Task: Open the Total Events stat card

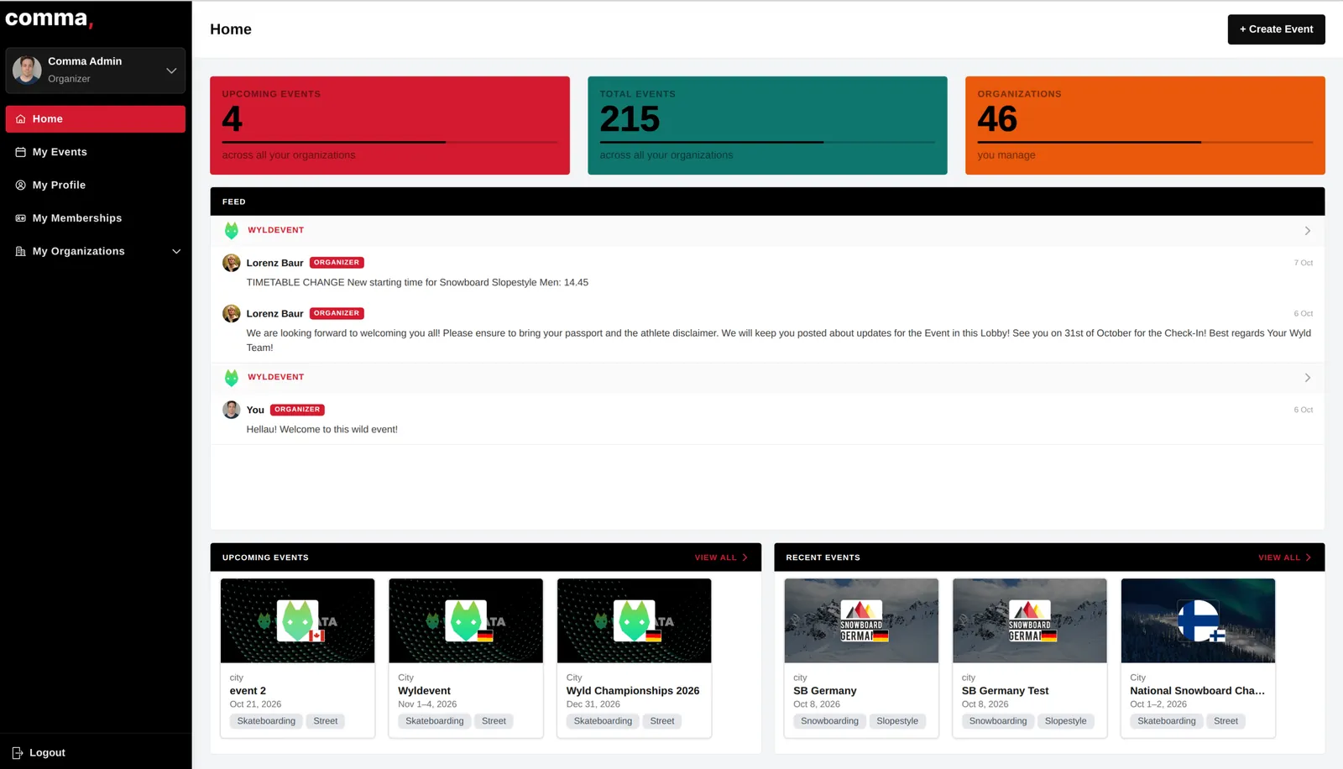Action: pyautogui.click(x=767, y=126)
